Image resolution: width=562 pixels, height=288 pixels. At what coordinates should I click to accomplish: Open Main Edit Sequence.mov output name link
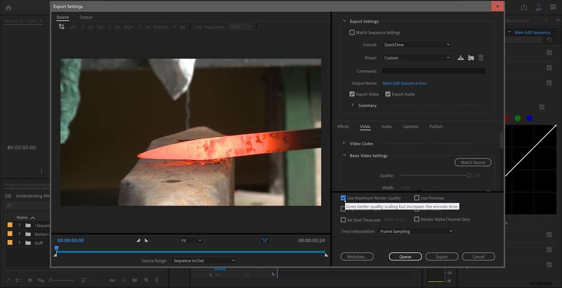(404, 83)
